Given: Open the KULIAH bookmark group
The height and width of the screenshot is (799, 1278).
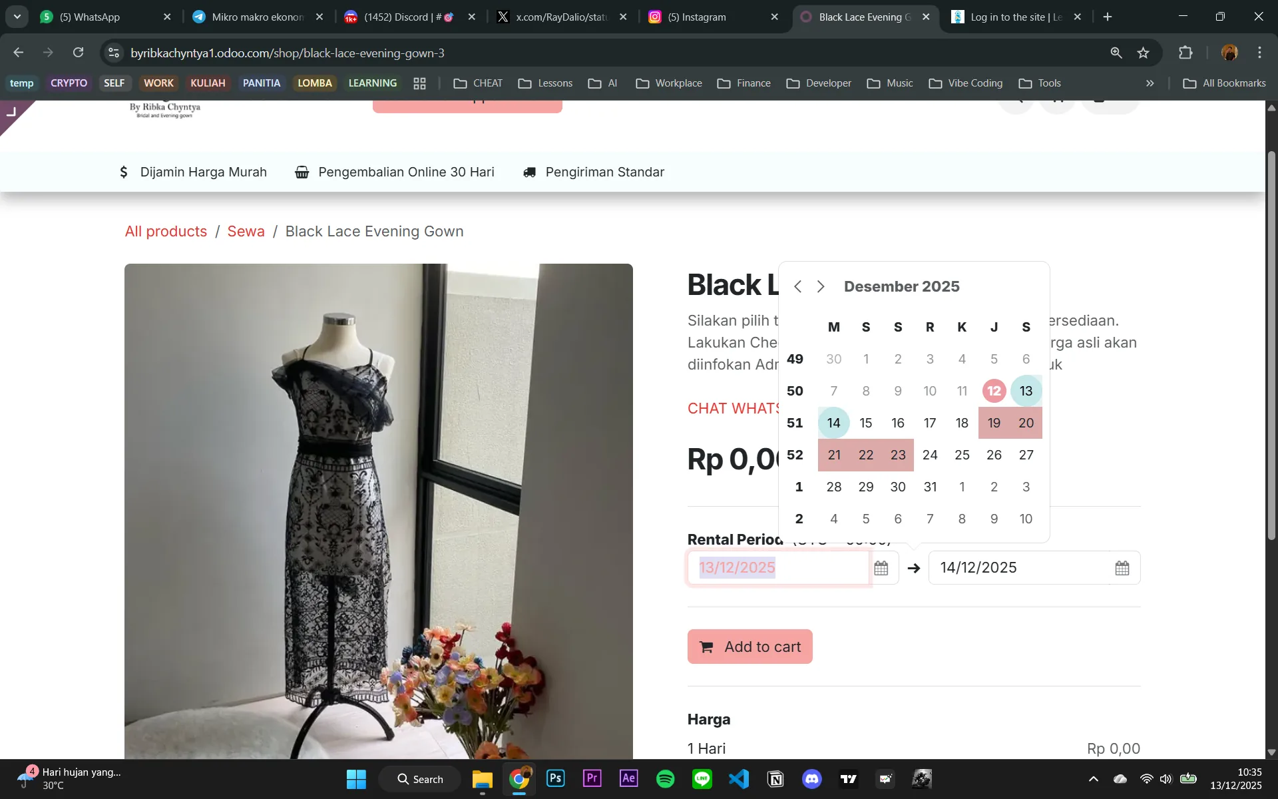Looking at the screenshot, I should pos(208,83).
